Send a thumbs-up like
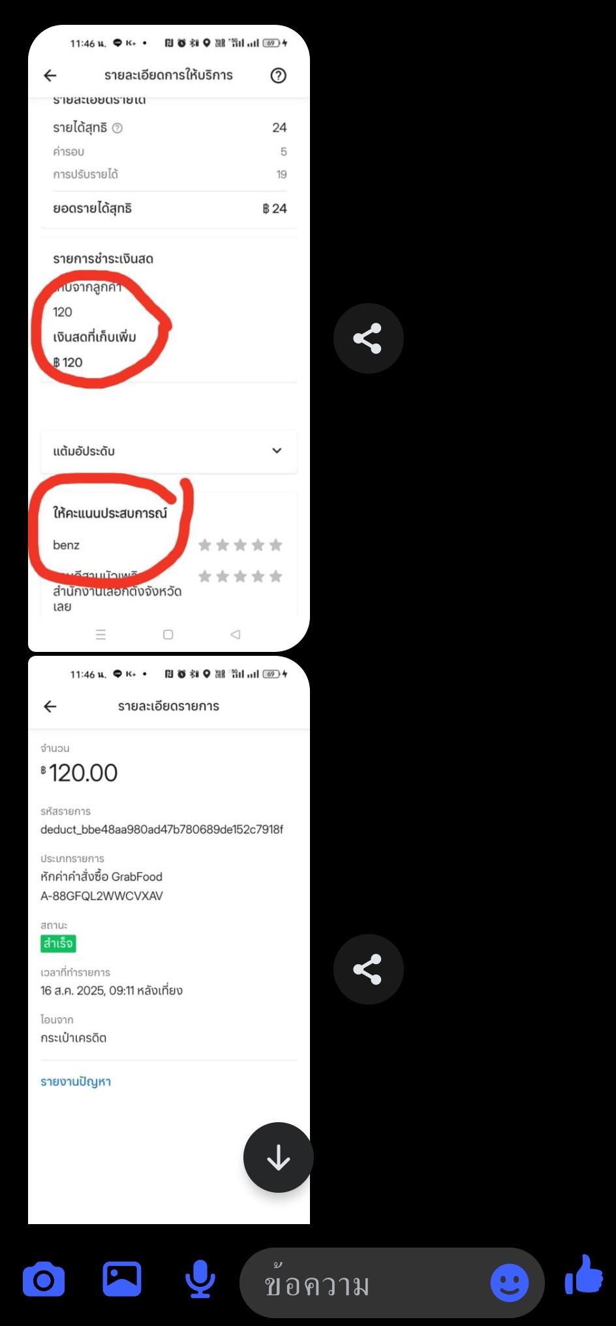 point(584,1274)
